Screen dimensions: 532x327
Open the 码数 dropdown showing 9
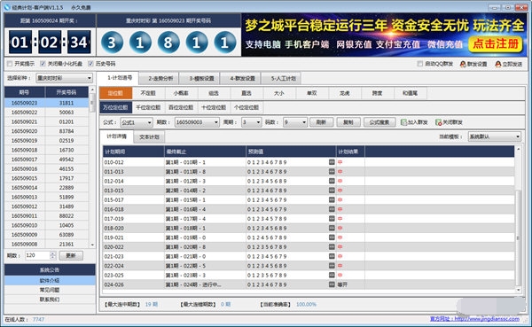click(x=295, y=122)
